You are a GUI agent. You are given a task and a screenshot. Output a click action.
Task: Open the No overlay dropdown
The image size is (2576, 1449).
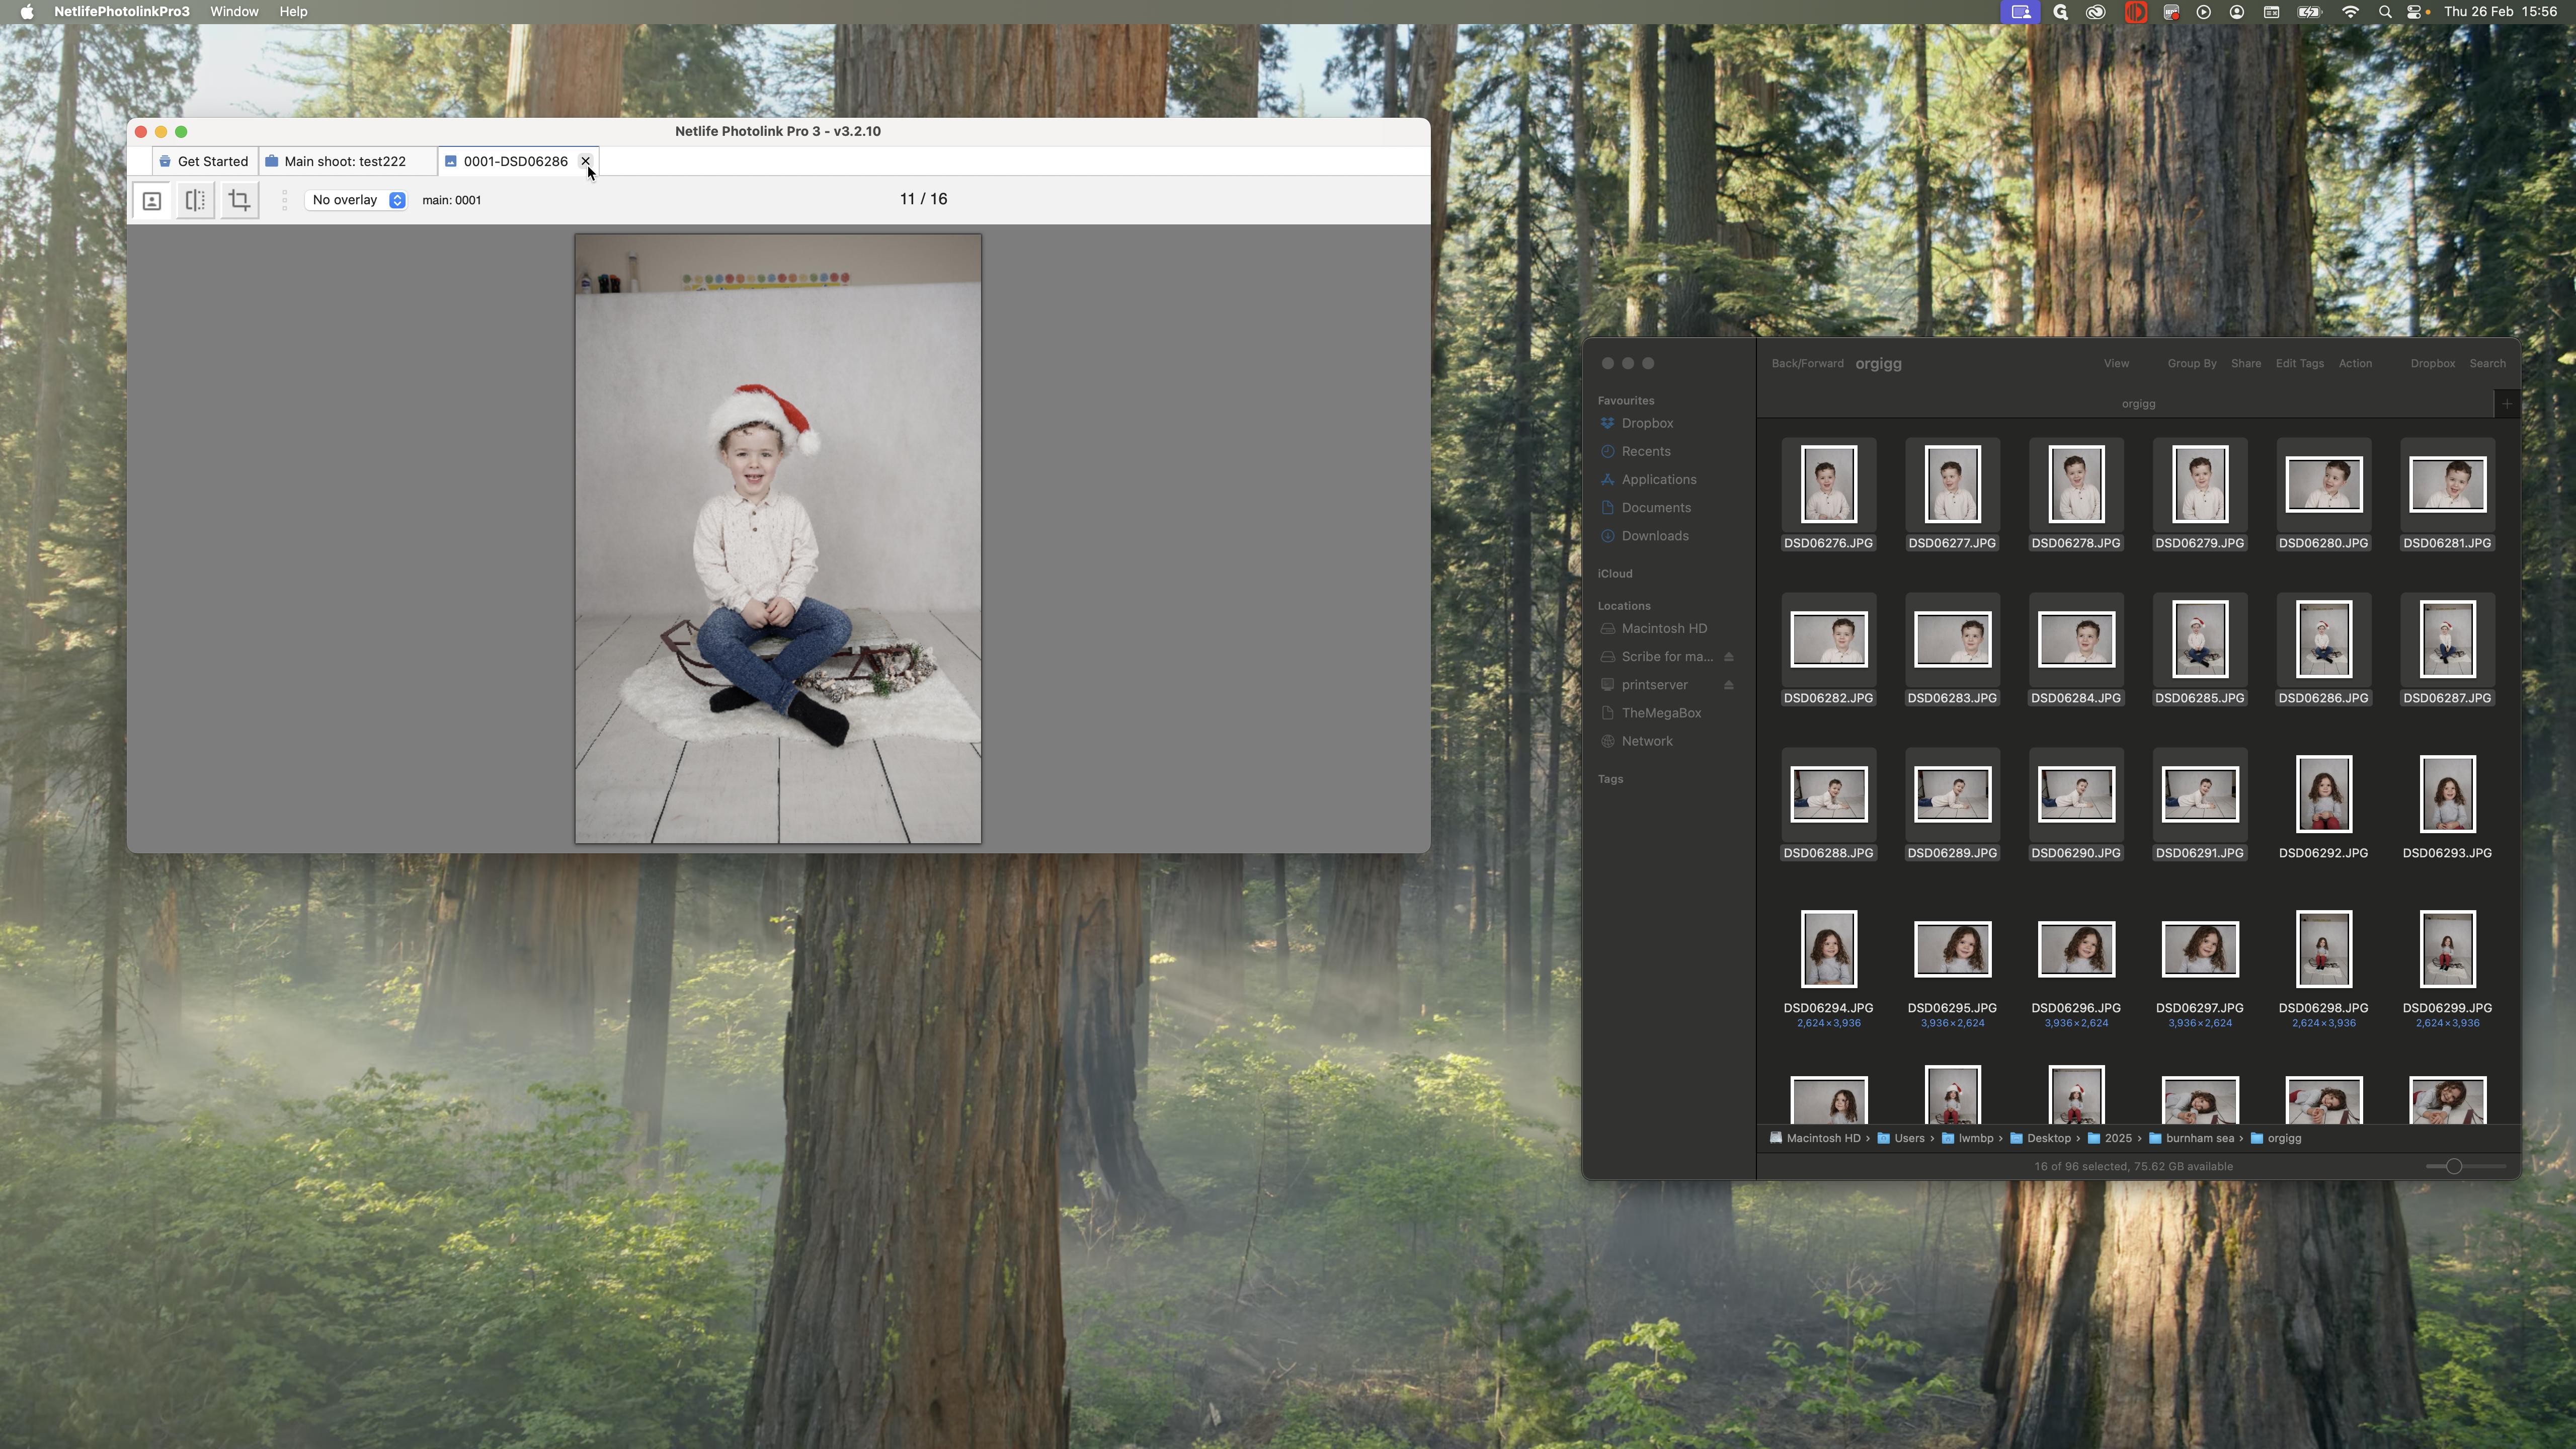(357, 200)
